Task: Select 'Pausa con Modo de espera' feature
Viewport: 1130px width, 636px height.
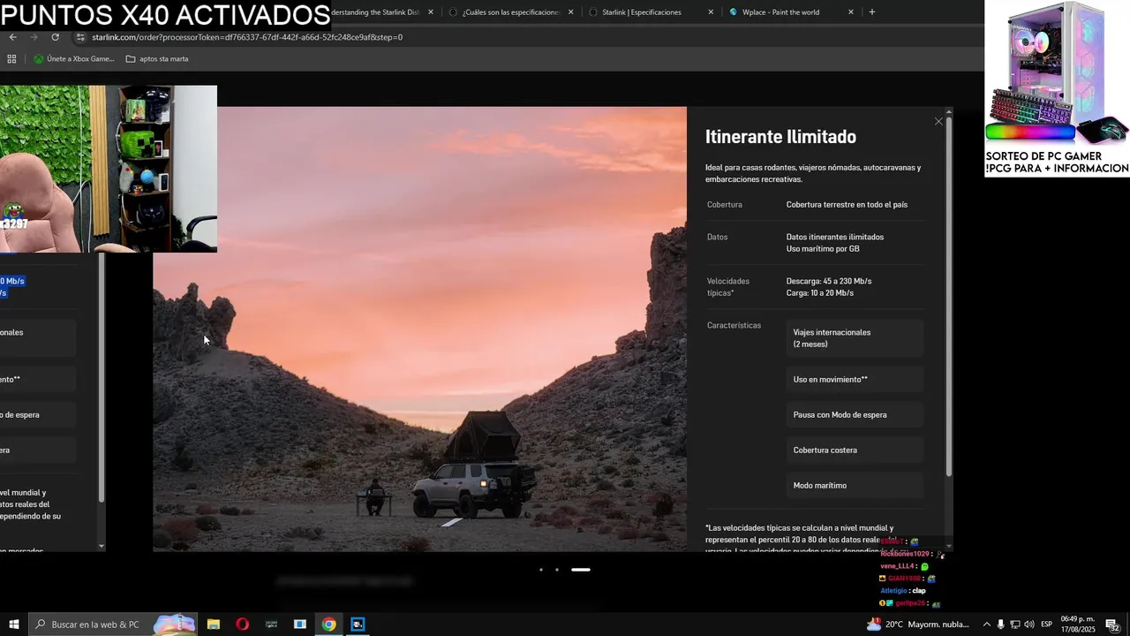Action: [x=855, y=415]
